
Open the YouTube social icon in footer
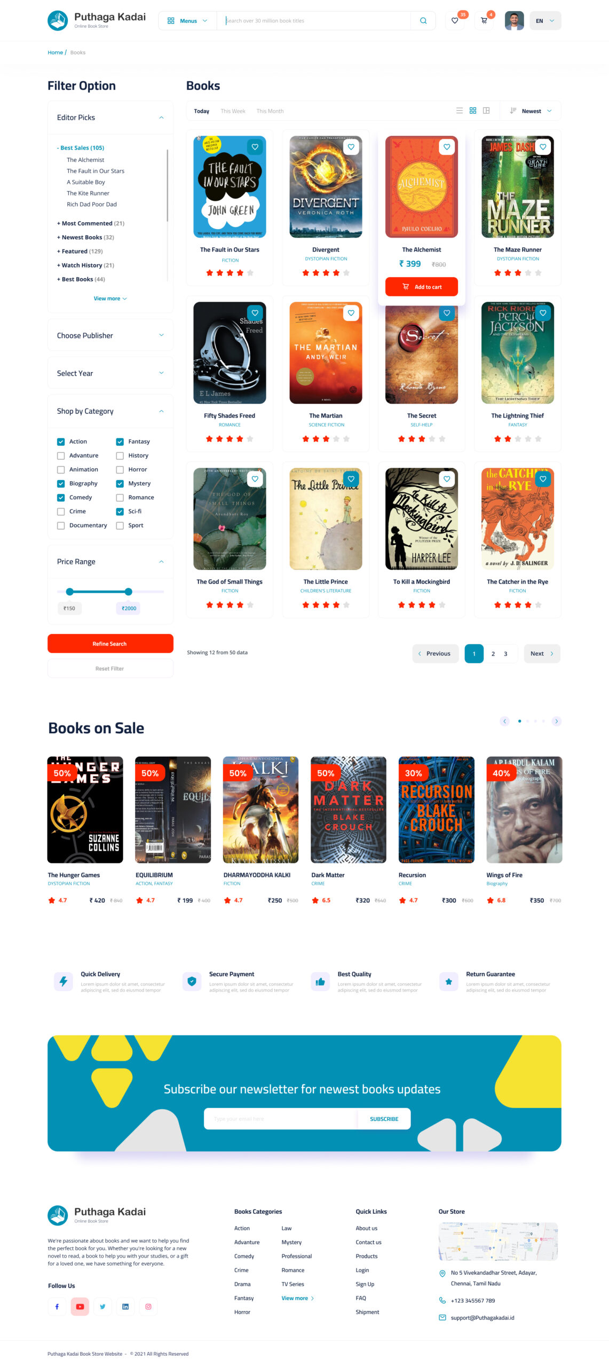(80, 1306)
